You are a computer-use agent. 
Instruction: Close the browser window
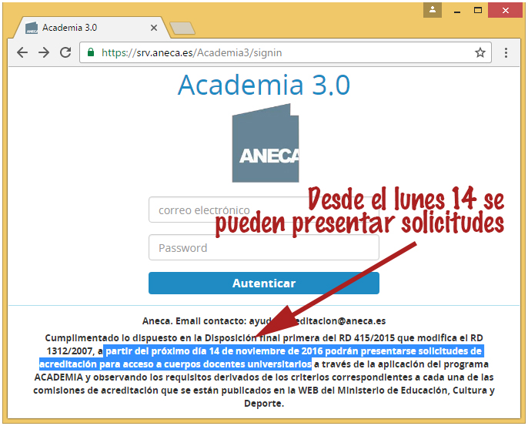coord(505,10)
